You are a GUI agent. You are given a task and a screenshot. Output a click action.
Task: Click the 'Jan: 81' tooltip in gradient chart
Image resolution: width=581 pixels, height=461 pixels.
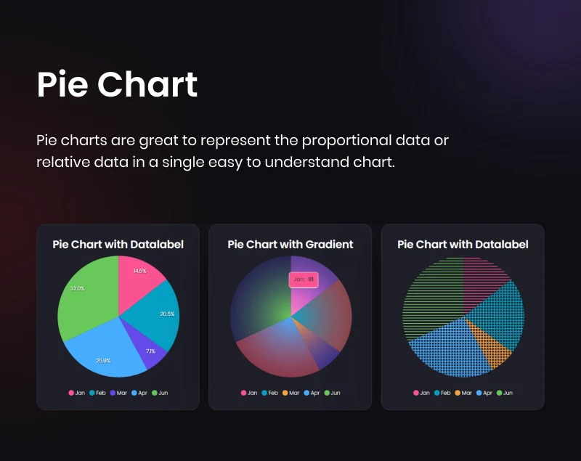(x=304, y=279)
